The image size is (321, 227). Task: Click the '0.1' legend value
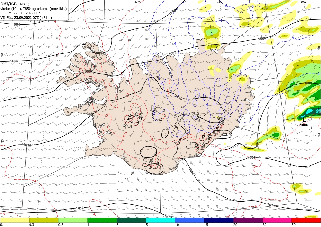pos(2,225)
